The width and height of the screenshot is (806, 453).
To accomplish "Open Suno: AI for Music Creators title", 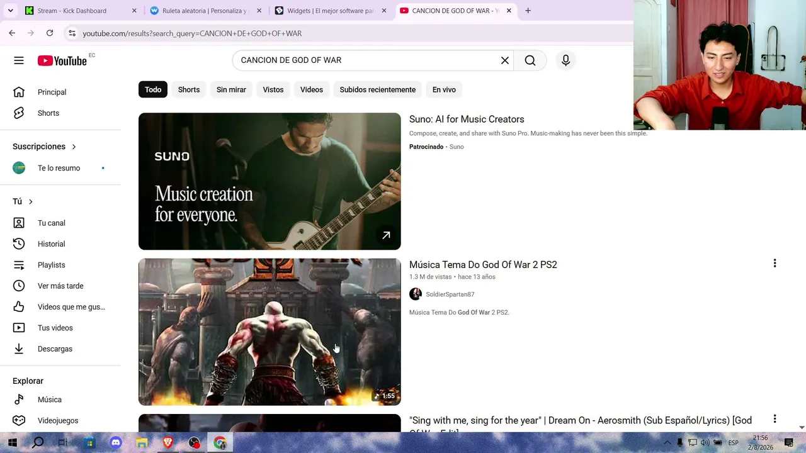I will pos(467,120).
